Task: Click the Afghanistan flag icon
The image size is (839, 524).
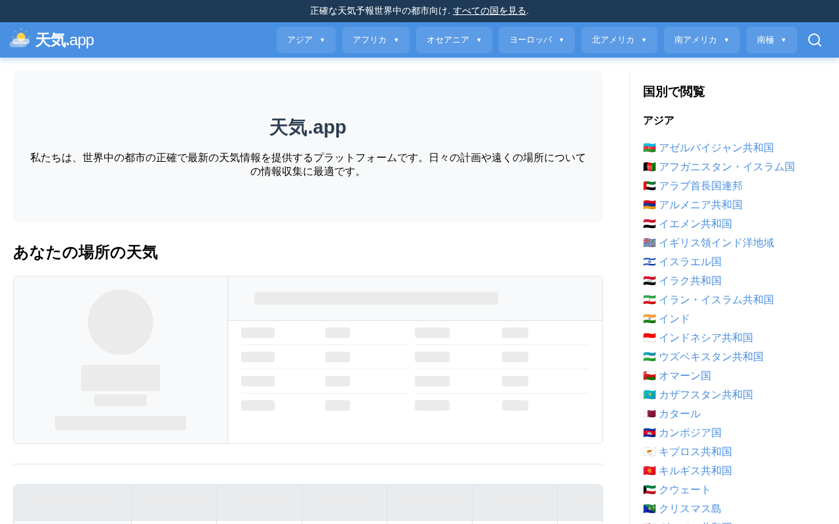Action: pos(649,167)
